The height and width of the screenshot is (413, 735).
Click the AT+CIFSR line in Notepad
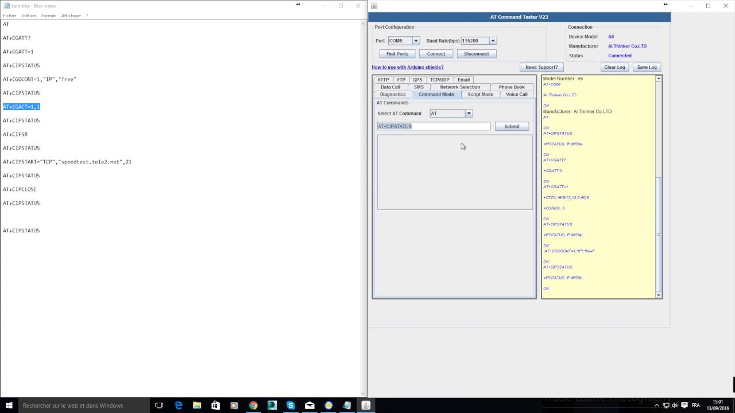click(x=15, y=134)
